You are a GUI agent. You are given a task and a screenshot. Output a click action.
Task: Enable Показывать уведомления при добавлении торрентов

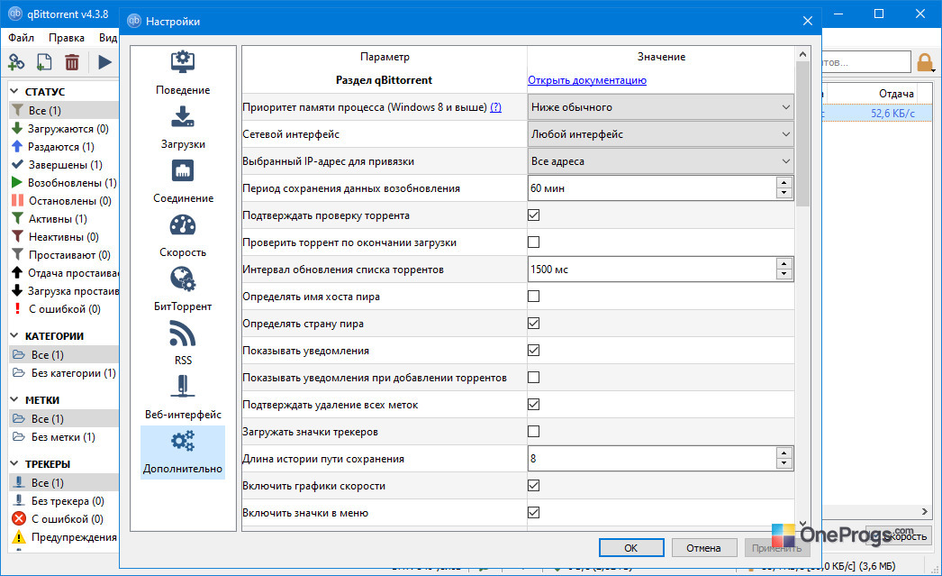pyautogui.click(x=533, y=378)
